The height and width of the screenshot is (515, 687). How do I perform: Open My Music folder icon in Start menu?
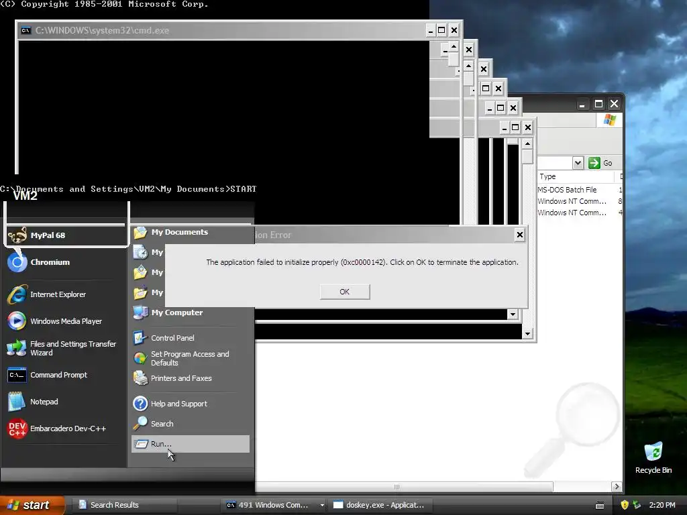(x=140, y=292)
